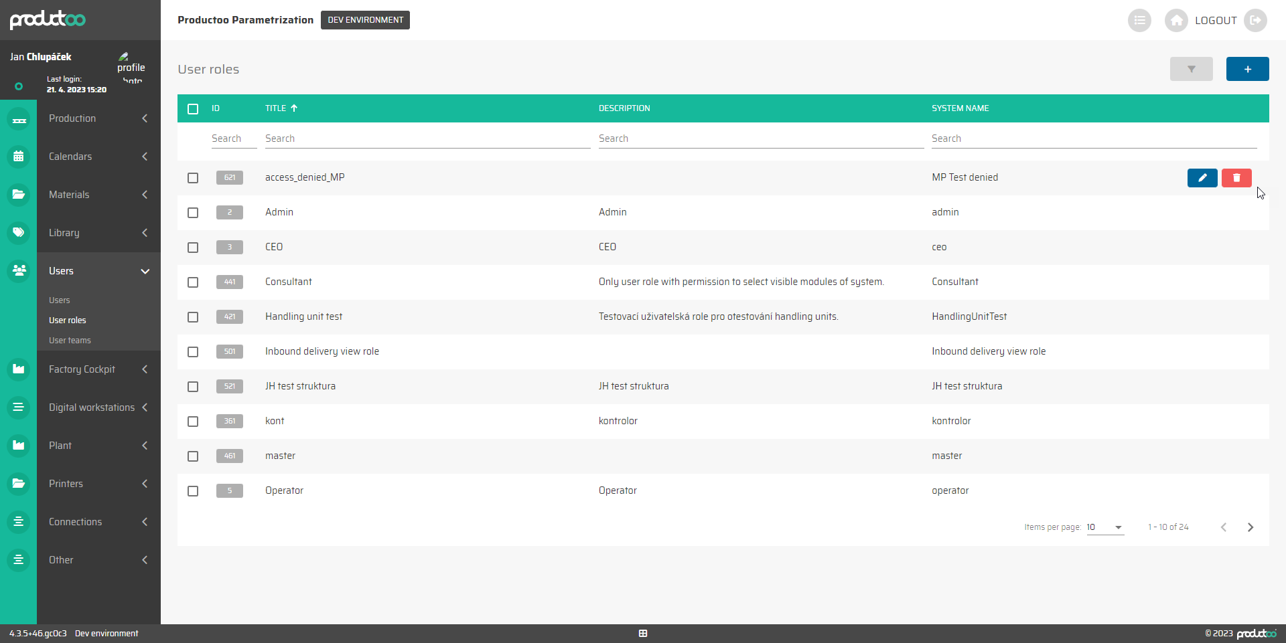Sort table by Title column header
Screen dimensions: 1286x643
276,108
